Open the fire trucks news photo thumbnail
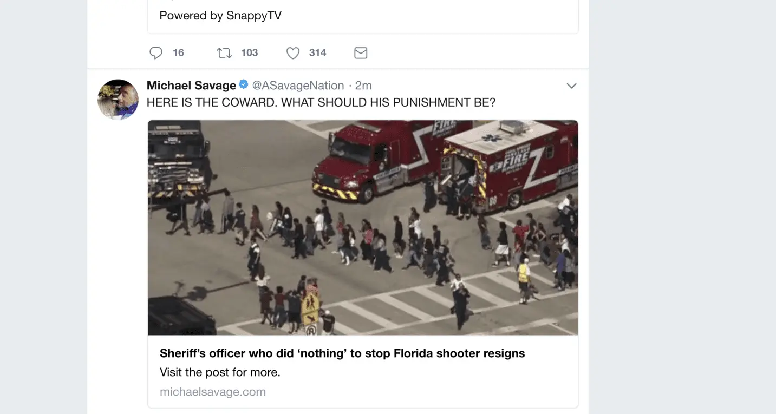 (363, 227)
